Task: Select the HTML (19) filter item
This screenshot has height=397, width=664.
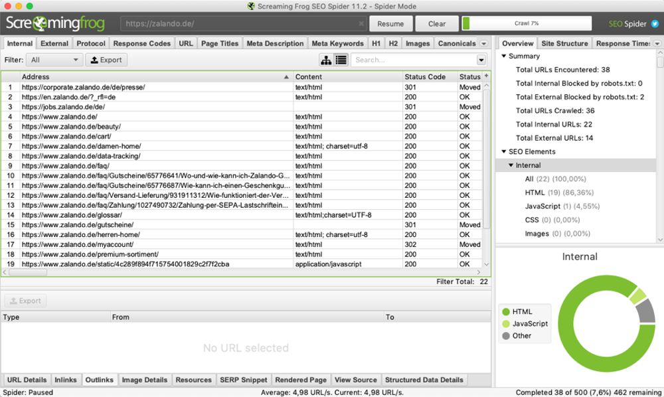Action: click(x=559, y=193)
